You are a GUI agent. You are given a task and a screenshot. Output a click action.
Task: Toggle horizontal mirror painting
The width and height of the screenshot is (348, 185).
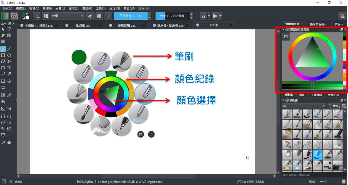[204, 16]
